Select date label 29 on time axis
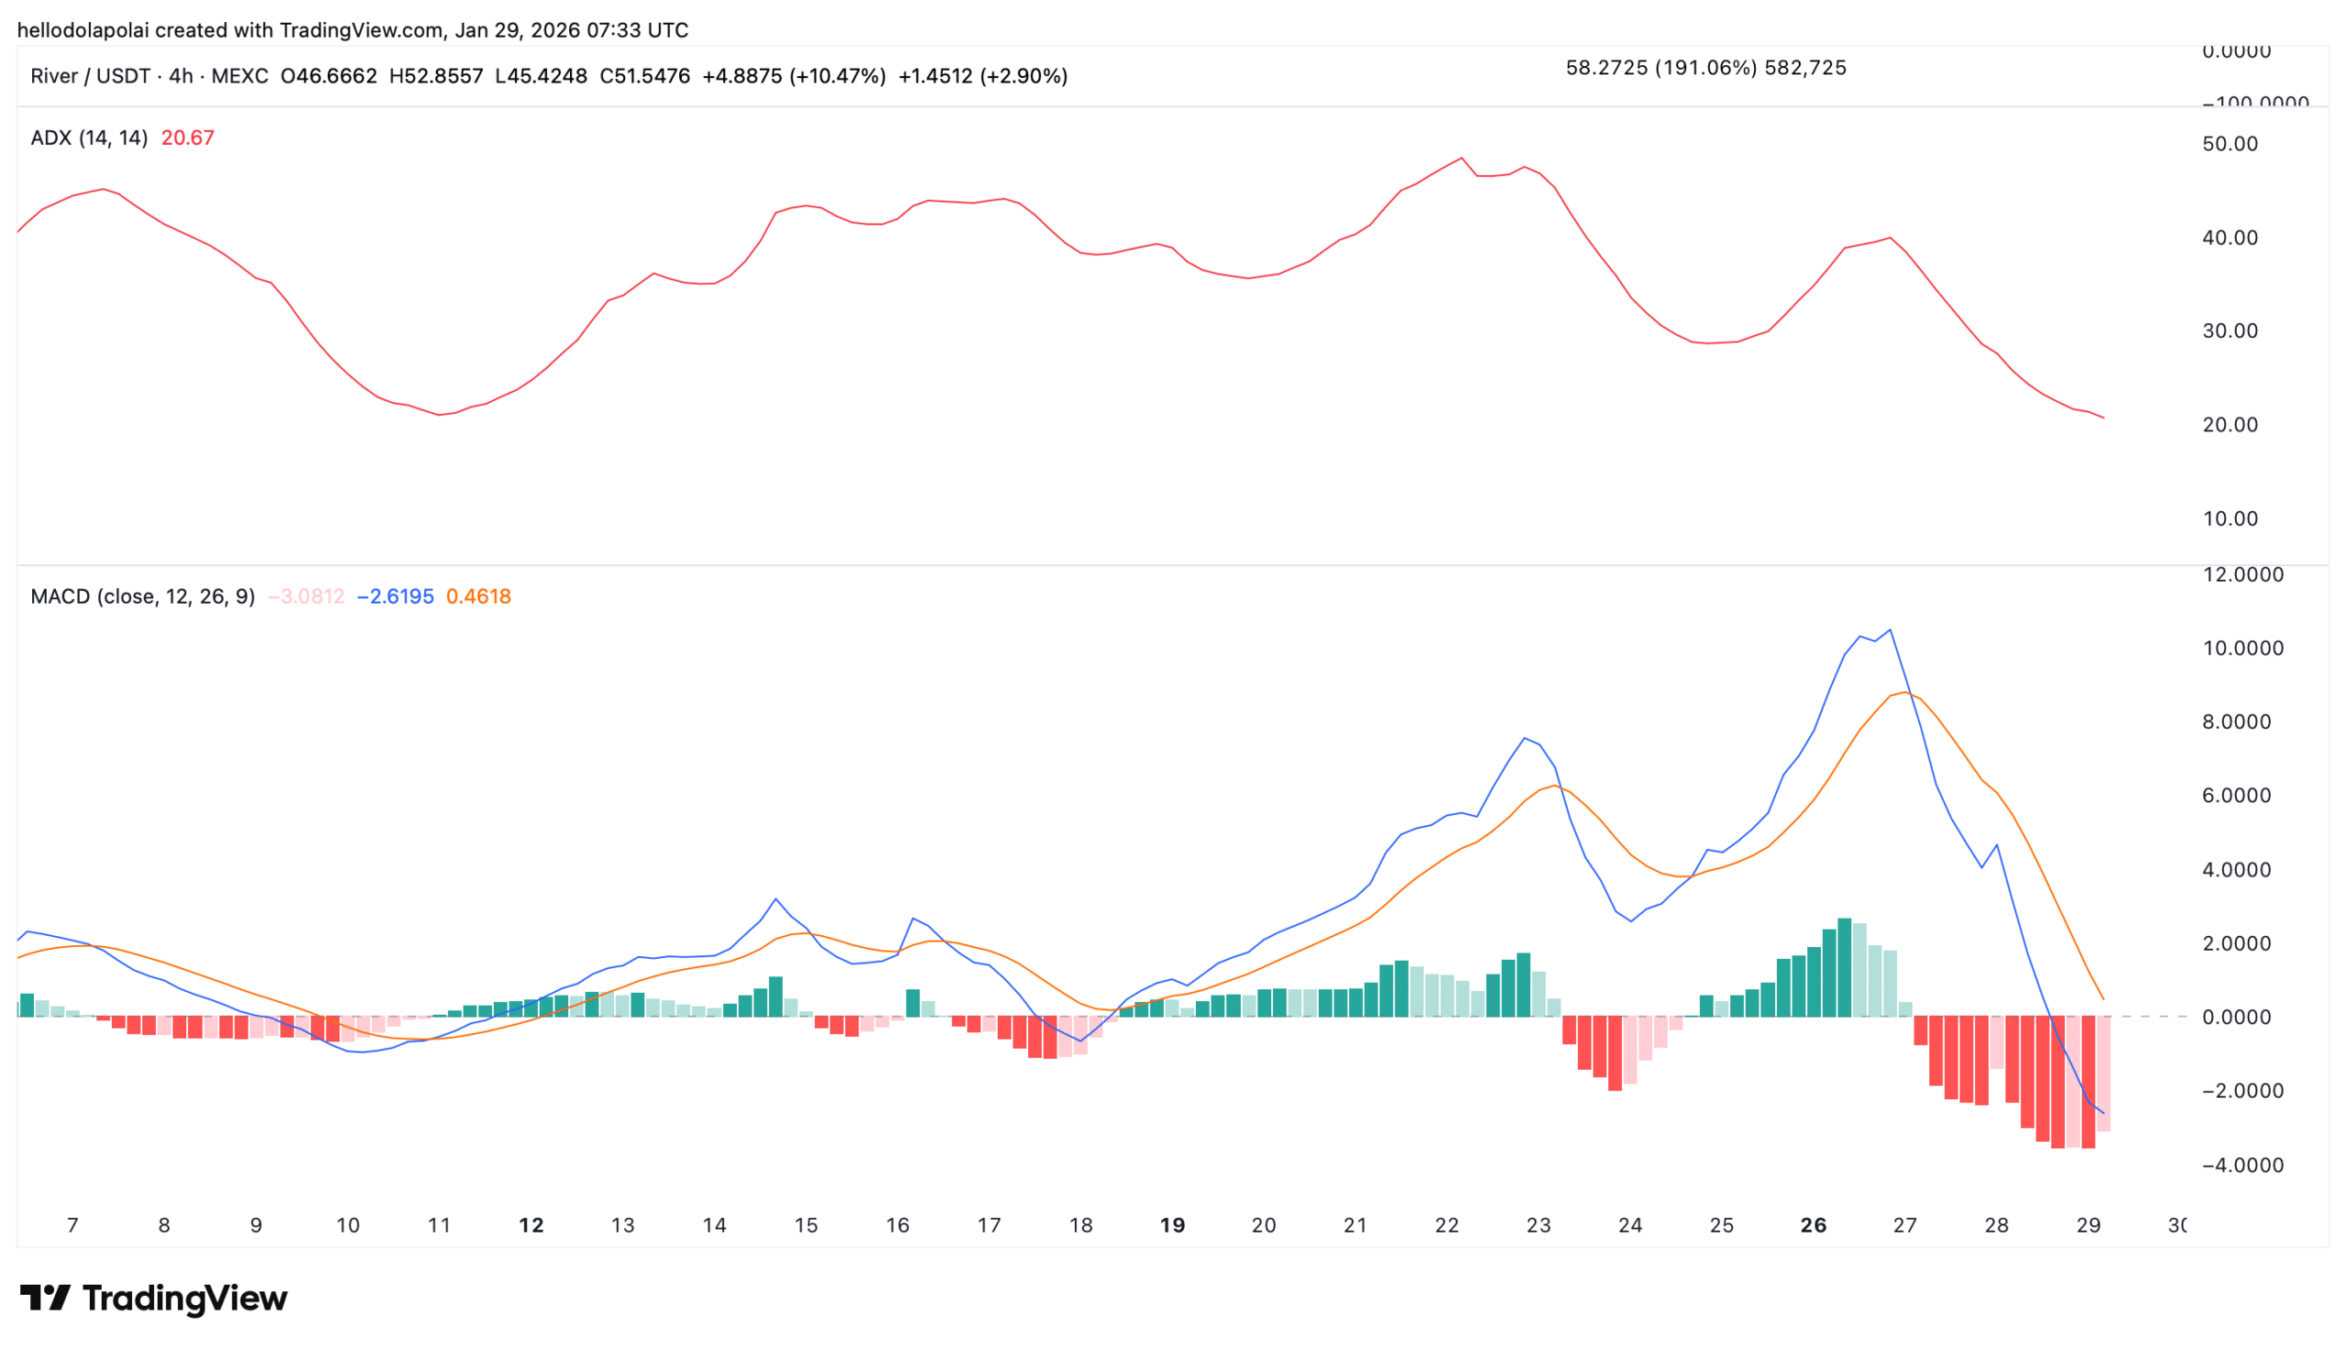 pyautogui.click(x=2088, y=1225)
